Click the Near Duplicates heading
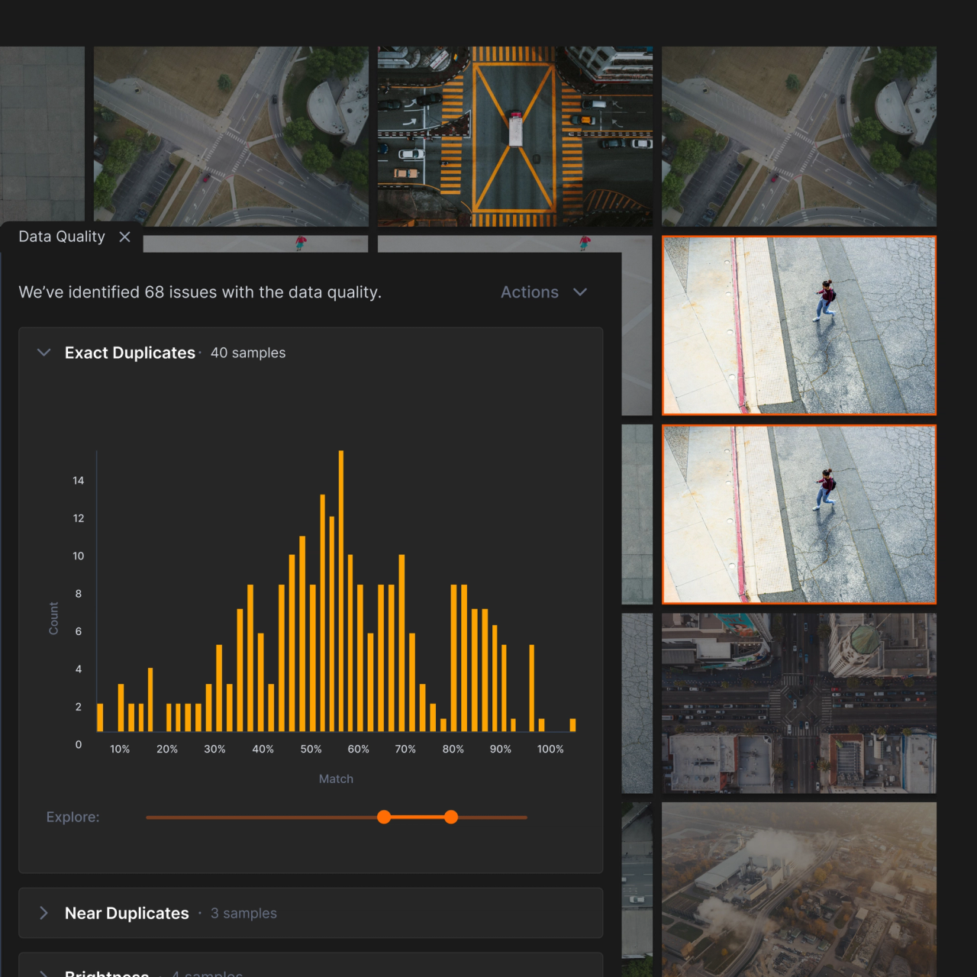The height and width of the screenshot is (977, 977). [x=127, y=913]
